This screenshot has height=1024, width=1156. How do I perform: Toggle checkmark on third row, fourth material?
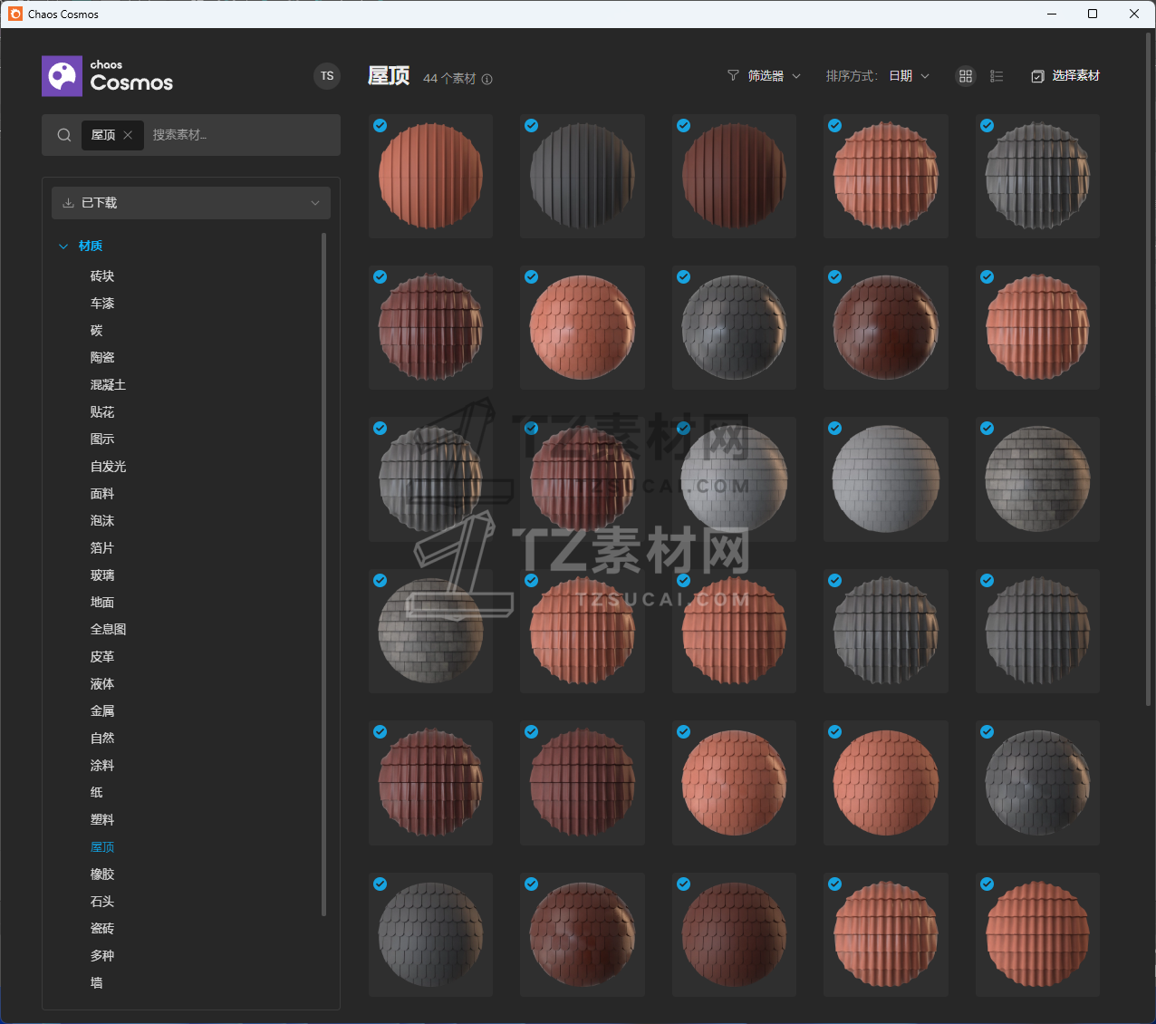[x=835, y=429]
